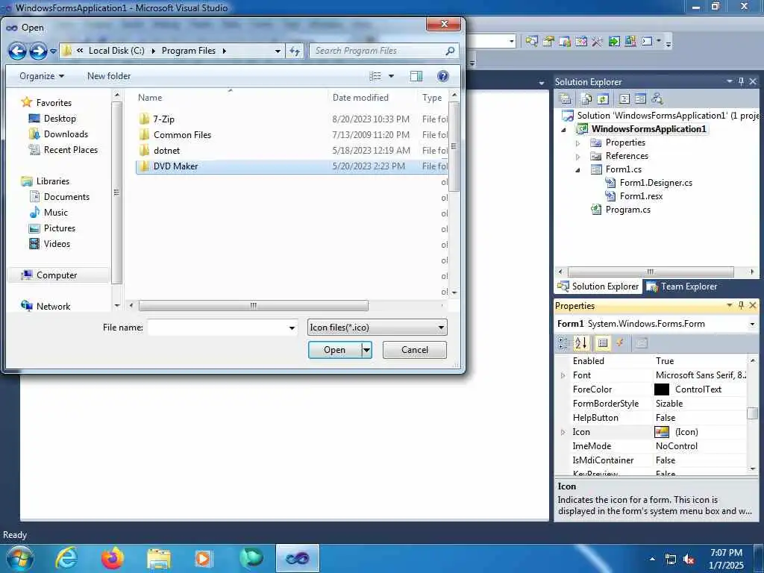Open Windows Start menu

coord(20,558)
